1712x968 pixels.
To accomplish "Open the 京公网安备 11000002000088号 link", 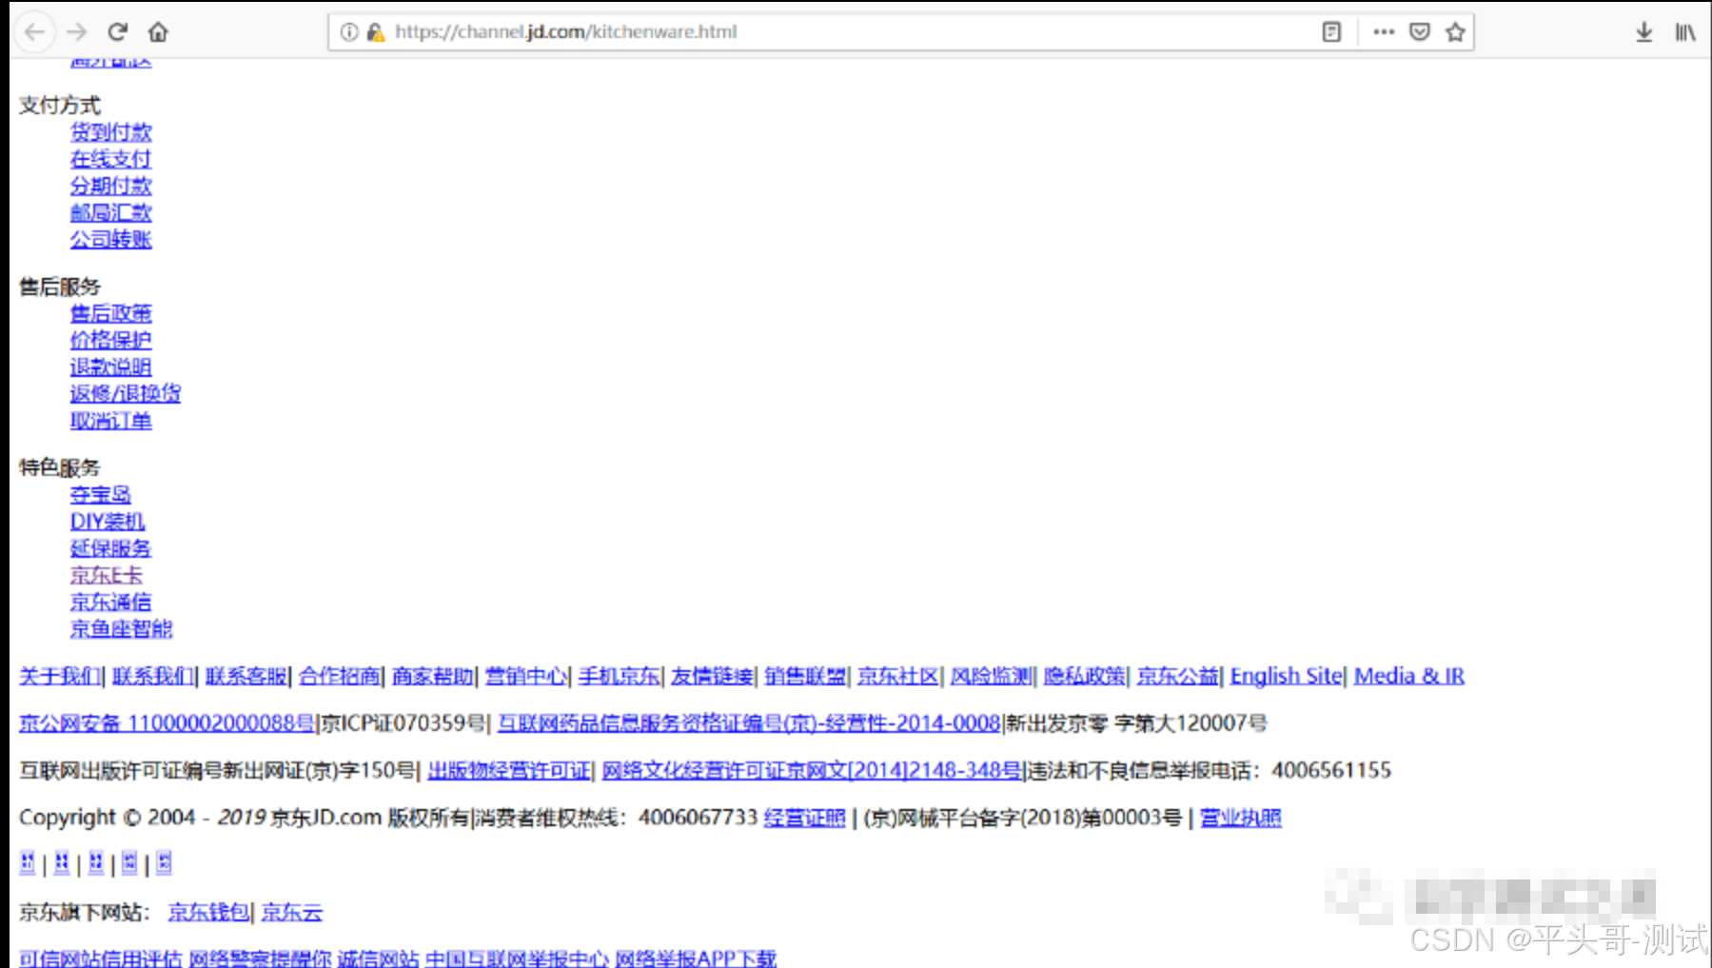I will (x=167, y=723).
